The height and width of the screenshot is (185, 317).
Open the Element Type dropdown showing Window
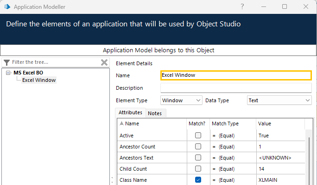(181, 100)
